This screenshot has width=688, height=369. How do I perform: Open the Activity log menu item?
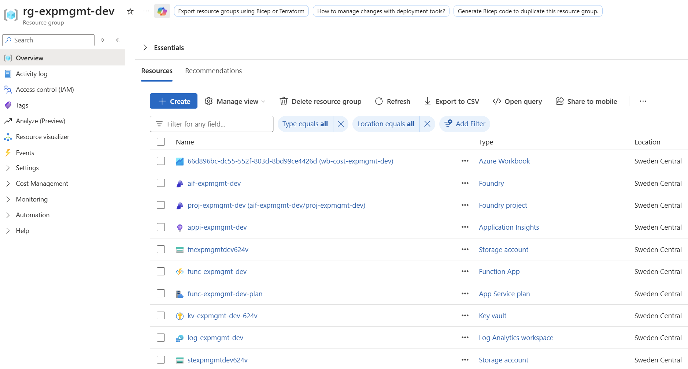coord(32,74)
